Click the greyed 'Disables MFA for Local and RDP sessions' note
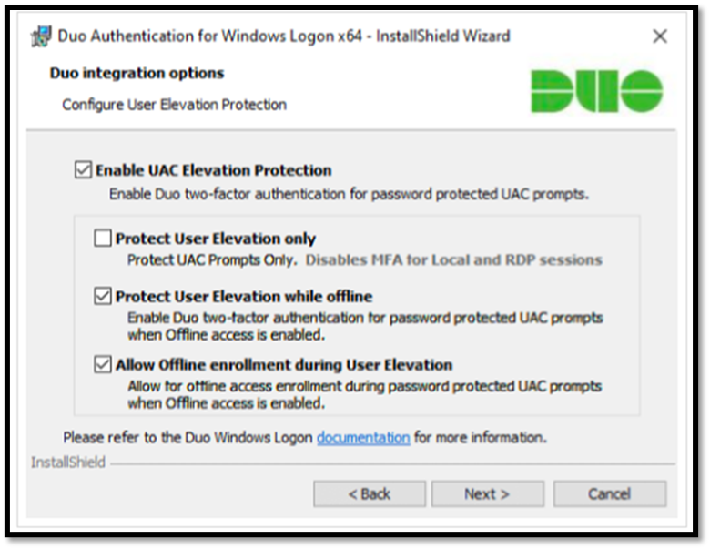 click(453, 260)
